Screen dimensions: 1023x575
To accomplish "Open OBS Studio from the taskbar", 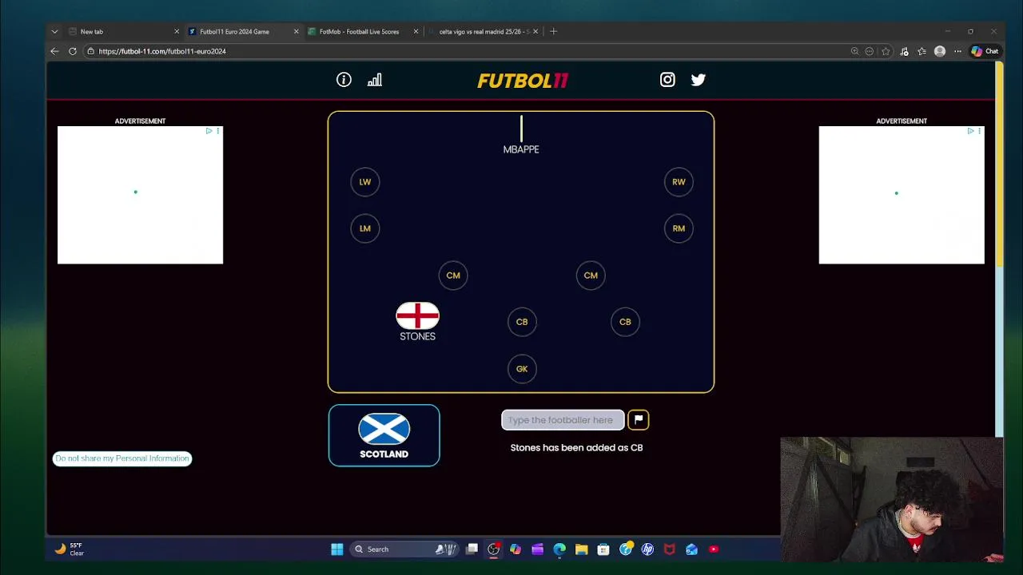I will [494, 549].
